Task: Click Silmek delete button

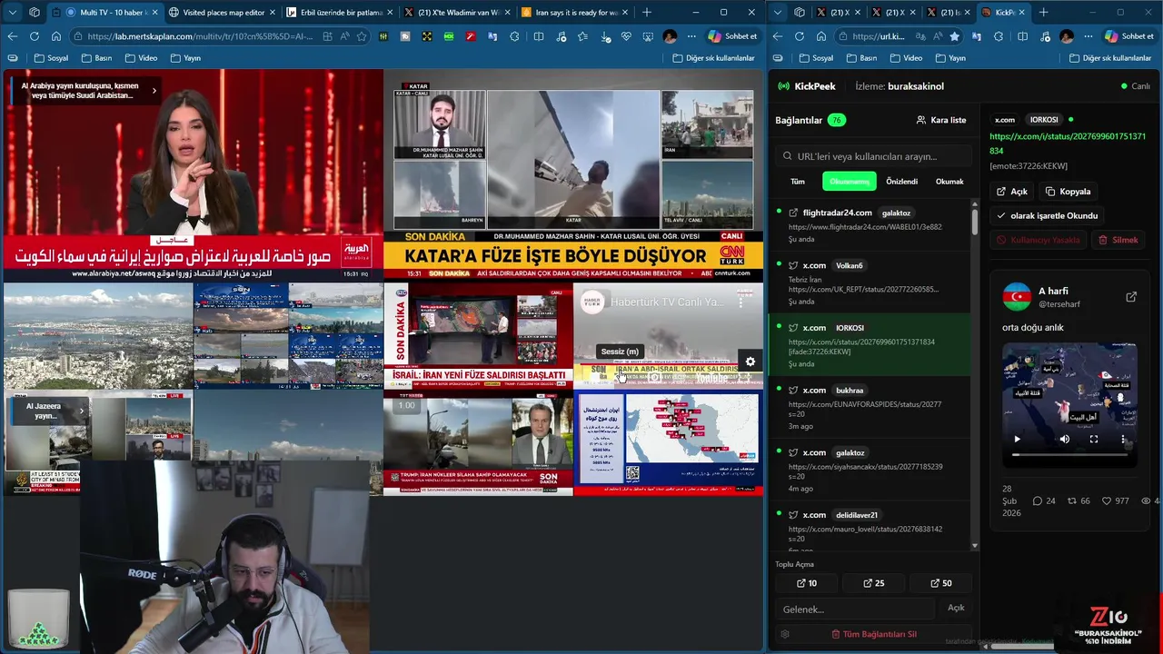Action: (1118, 240)
